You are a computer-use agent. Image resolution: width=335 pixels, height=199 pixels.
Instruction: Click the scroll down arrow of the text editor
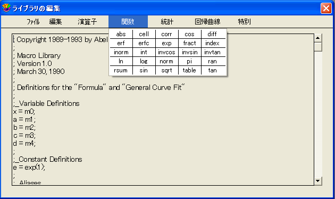(318, 181)
